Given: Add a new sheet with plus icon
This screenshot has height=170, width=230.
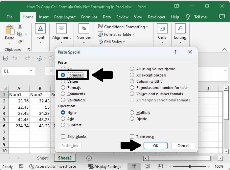Looking at the screenshot, I should pos(89,158).
